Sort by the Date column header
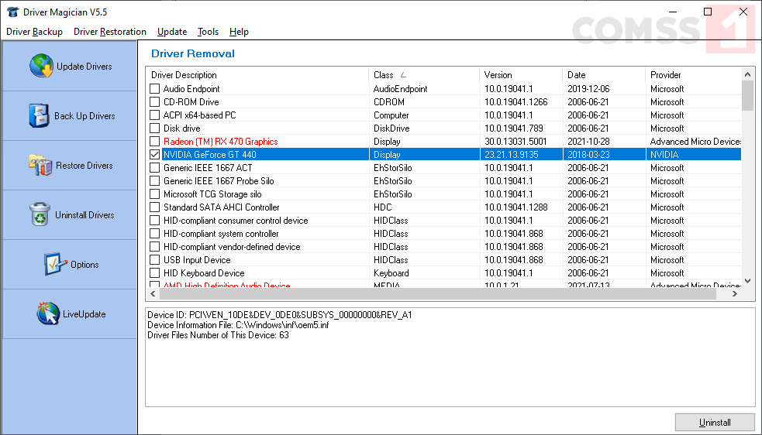762x435 pixels. (x=604, y=75)
